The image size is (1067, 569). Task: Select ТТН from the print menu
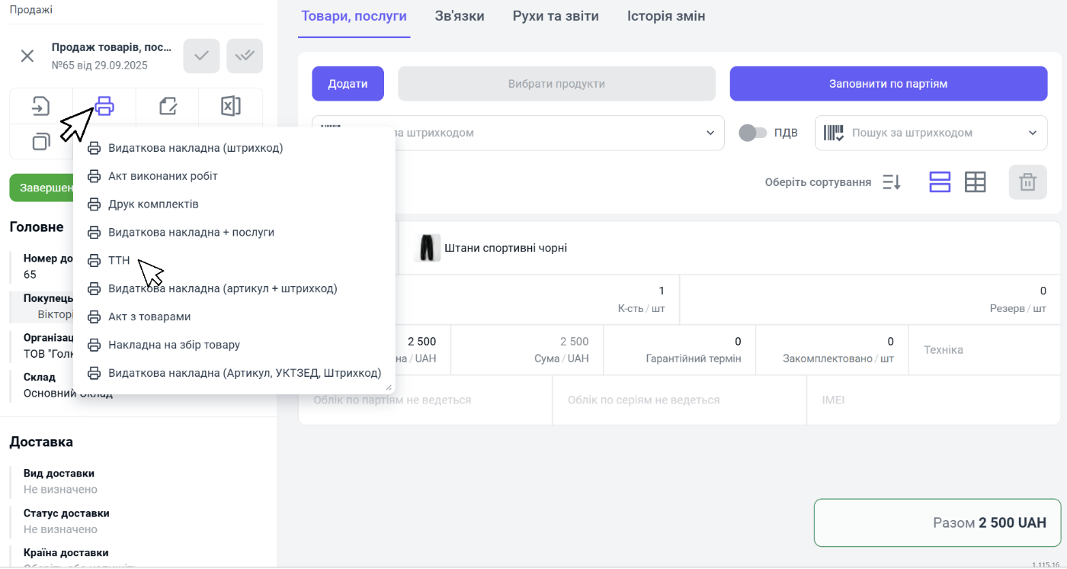[120, 260]
